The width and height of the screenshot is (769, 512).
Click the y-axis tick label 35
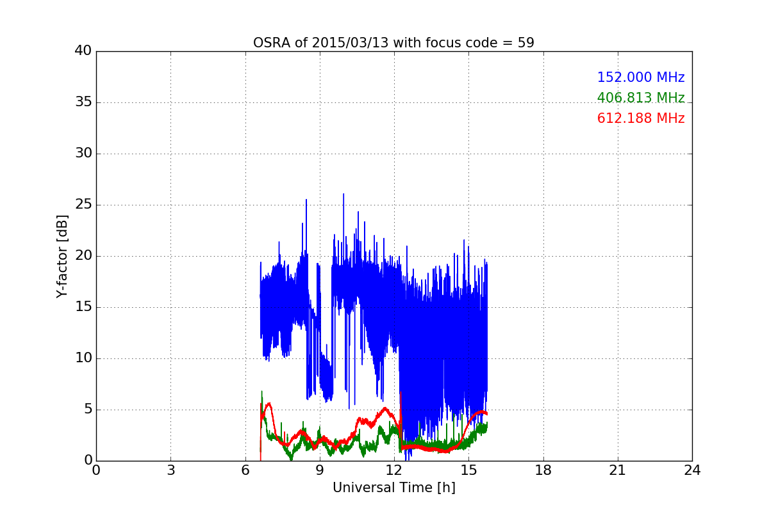(x=83, y=102)
